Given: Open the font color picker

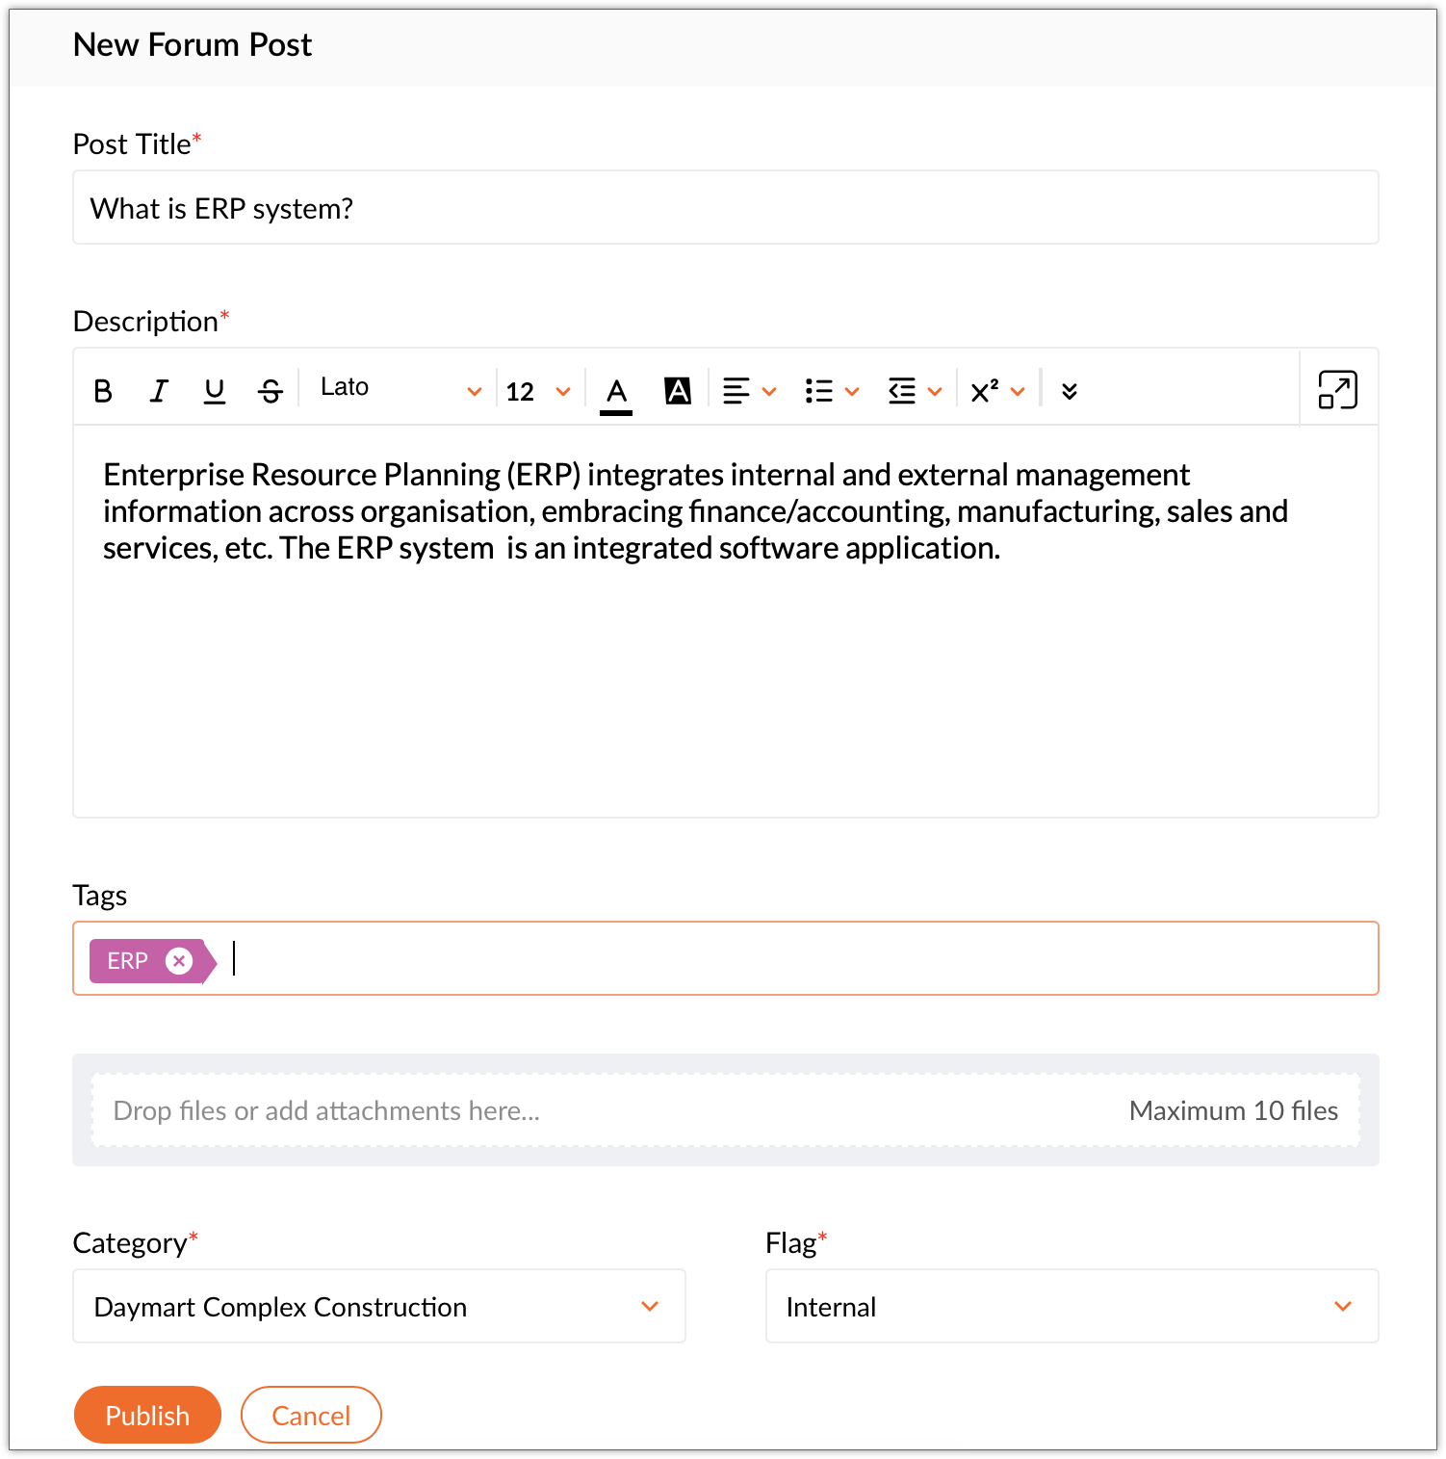Looking at the screenshot, I should tap(616, 391).
